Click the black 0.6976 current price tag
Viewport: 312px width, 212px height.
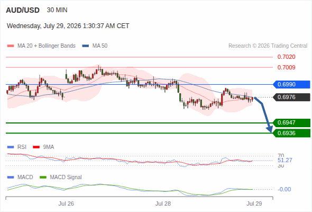291,97
